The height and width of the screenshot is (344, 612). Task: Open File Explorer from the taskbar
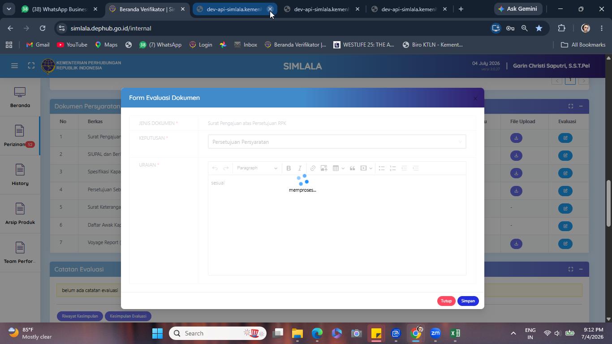click(x=297, y=333)
